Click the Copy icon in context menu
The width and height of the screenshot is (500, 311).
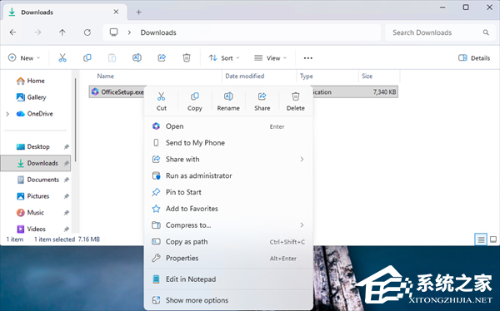point(194,96)
